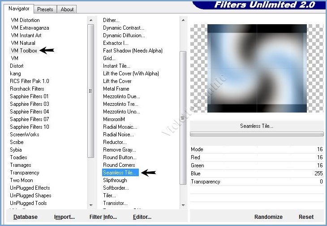Adjust the Blue value slider

tap(256, 174)
